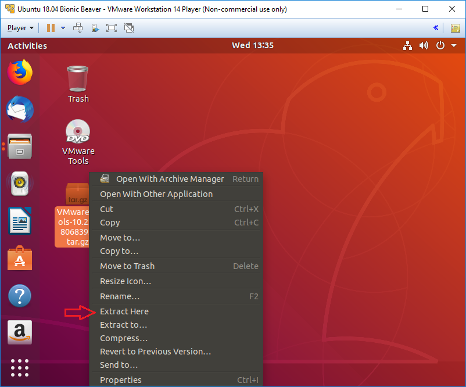Choose Open With Other Application
The image size is (466, 387).
[x=176, y=194]
